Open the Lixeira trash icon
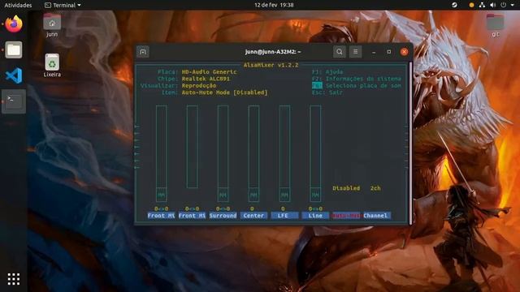Screen dimensions: 520x292 coord(52,66)
